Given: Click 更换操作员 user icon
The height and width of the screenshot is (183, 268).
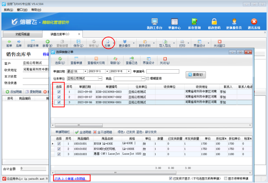Looking at the screenshot, I should click(x=234, y=22).
